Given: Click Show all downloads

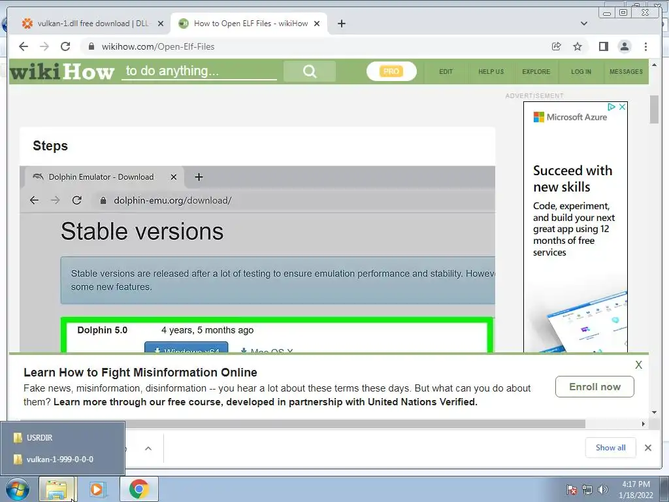Looking at the screenshot, I should pos(611,447).
